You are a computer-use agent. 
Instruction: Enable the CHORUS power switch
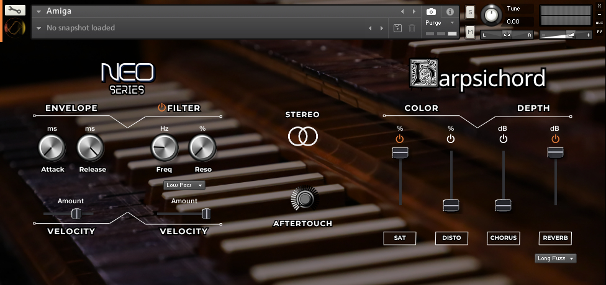503,139
